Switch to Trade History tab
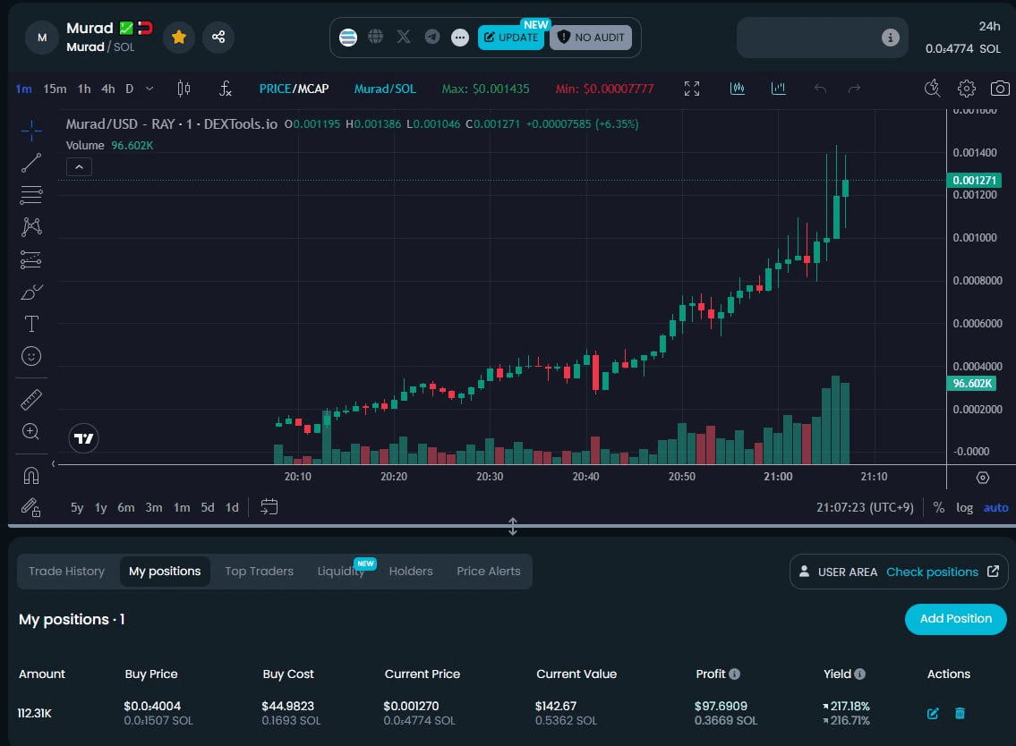 pos(67,572)
